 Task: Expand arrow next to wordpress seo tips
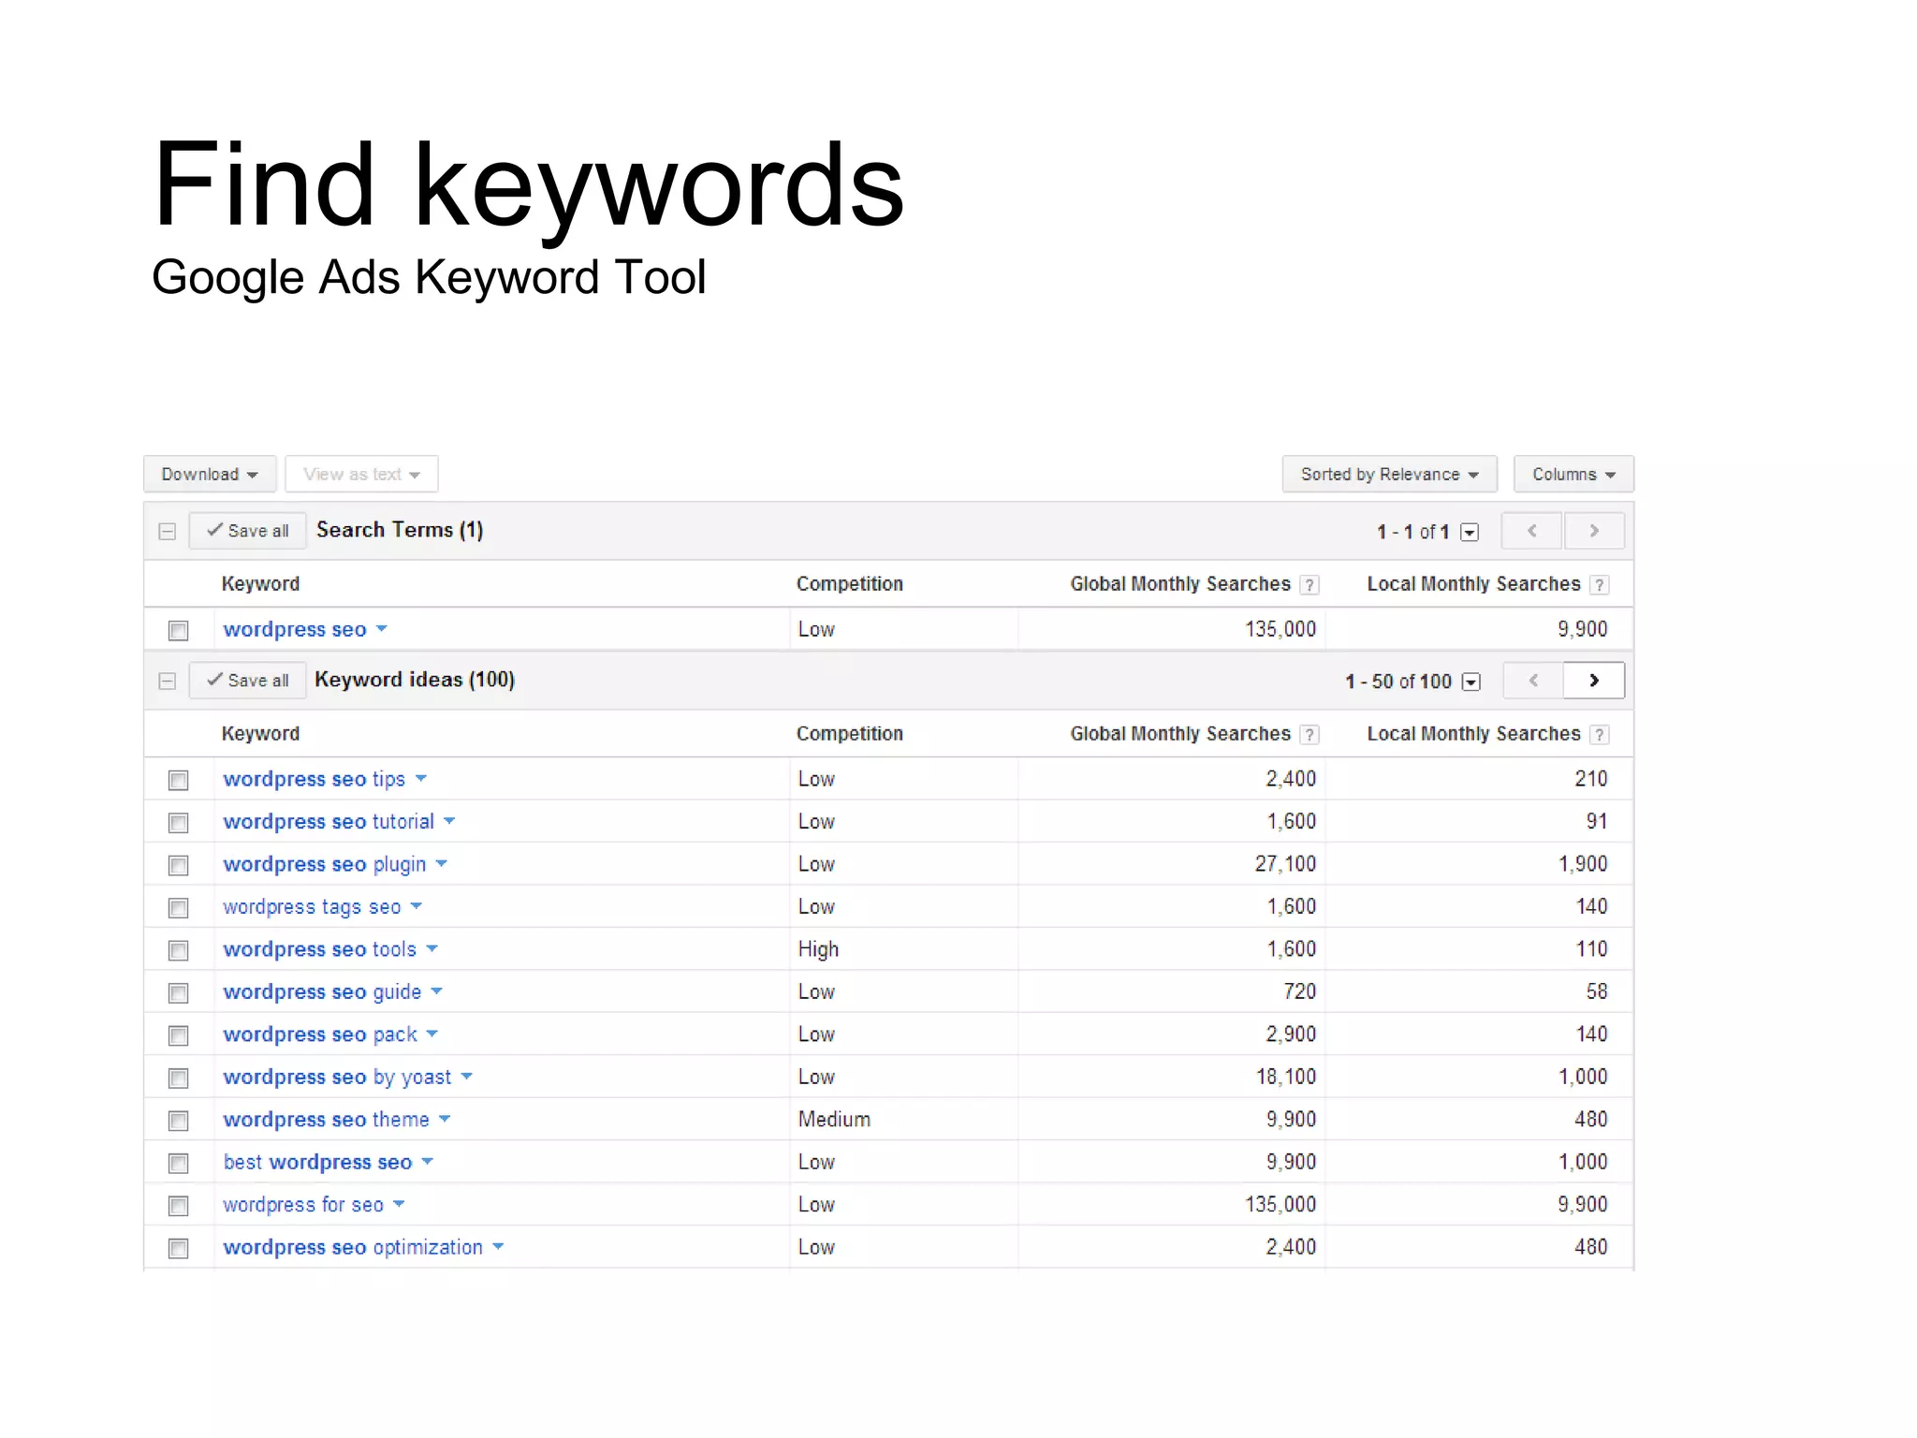421,779
